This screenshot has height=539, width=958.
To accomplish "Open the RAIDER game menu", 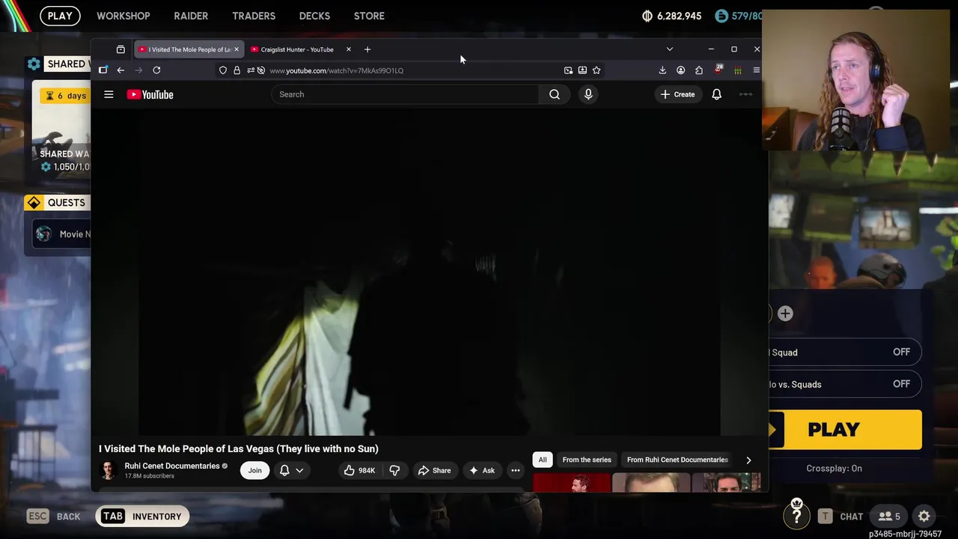I will 191,16.
